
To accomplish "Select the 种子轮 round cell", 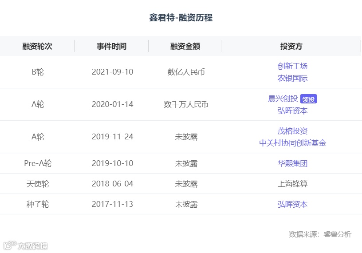I will [38, 204].
